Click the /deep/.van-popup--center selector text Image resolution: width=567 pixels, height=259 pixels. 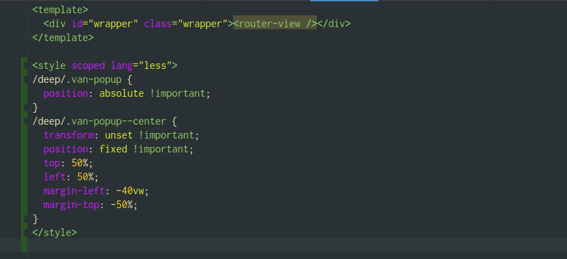point(99,122)
